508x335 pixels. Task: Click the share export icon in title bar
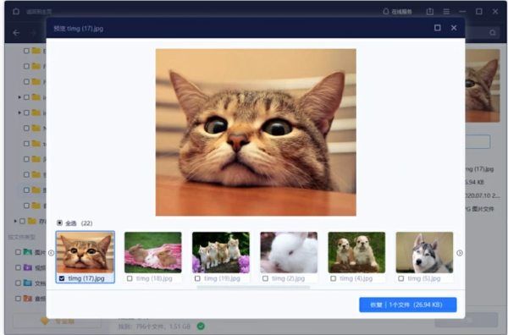(429, 12)
